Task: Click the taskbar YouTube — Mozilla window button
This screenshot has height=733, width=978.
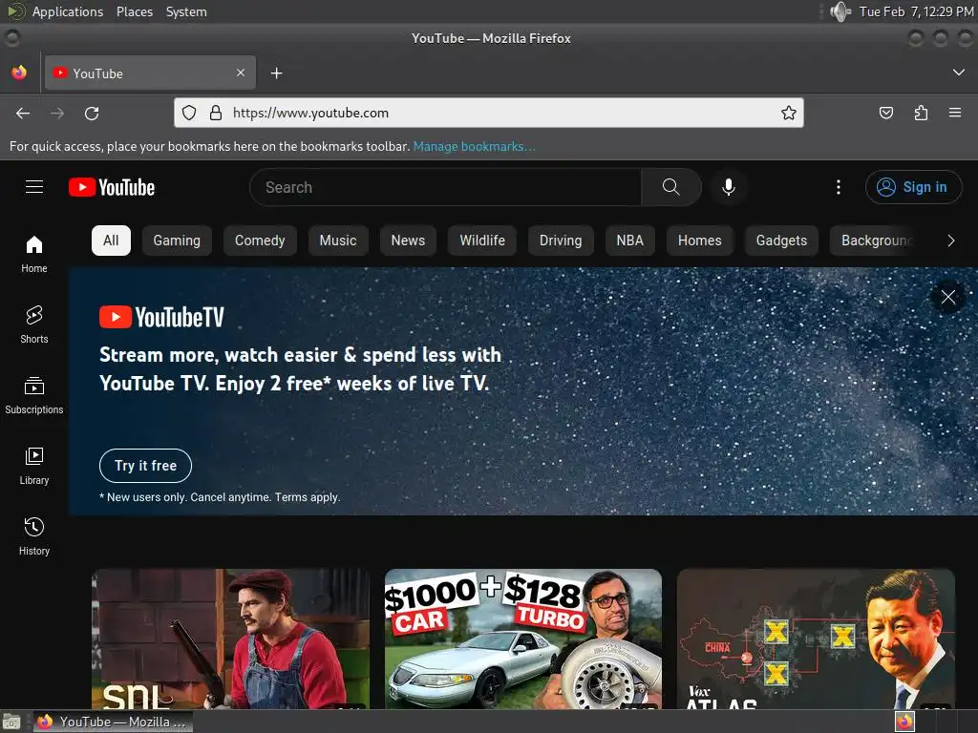Action: pyautogui.click(x=113, y=722)
